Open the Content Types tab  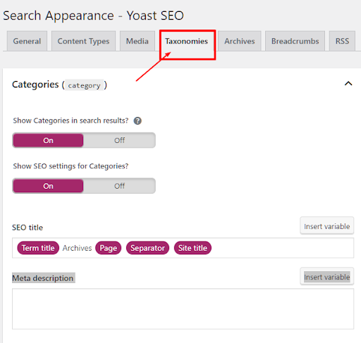83,41
